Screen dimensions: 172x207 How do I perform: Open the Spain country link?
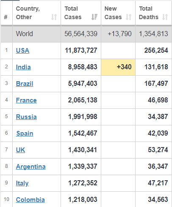point(25,133)
